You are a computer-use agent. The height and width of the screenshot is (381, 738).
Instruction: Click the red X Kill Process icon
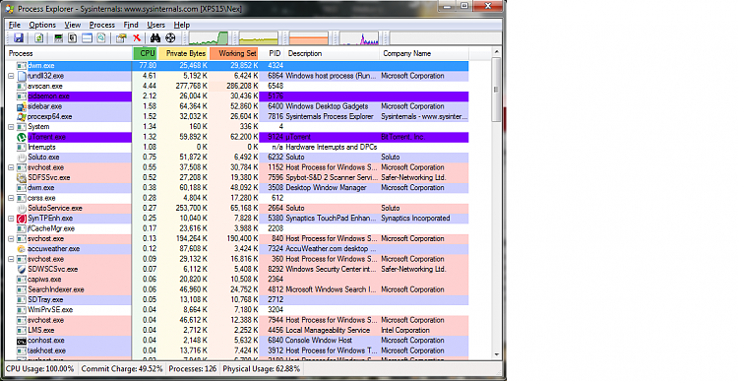[137, 38]
